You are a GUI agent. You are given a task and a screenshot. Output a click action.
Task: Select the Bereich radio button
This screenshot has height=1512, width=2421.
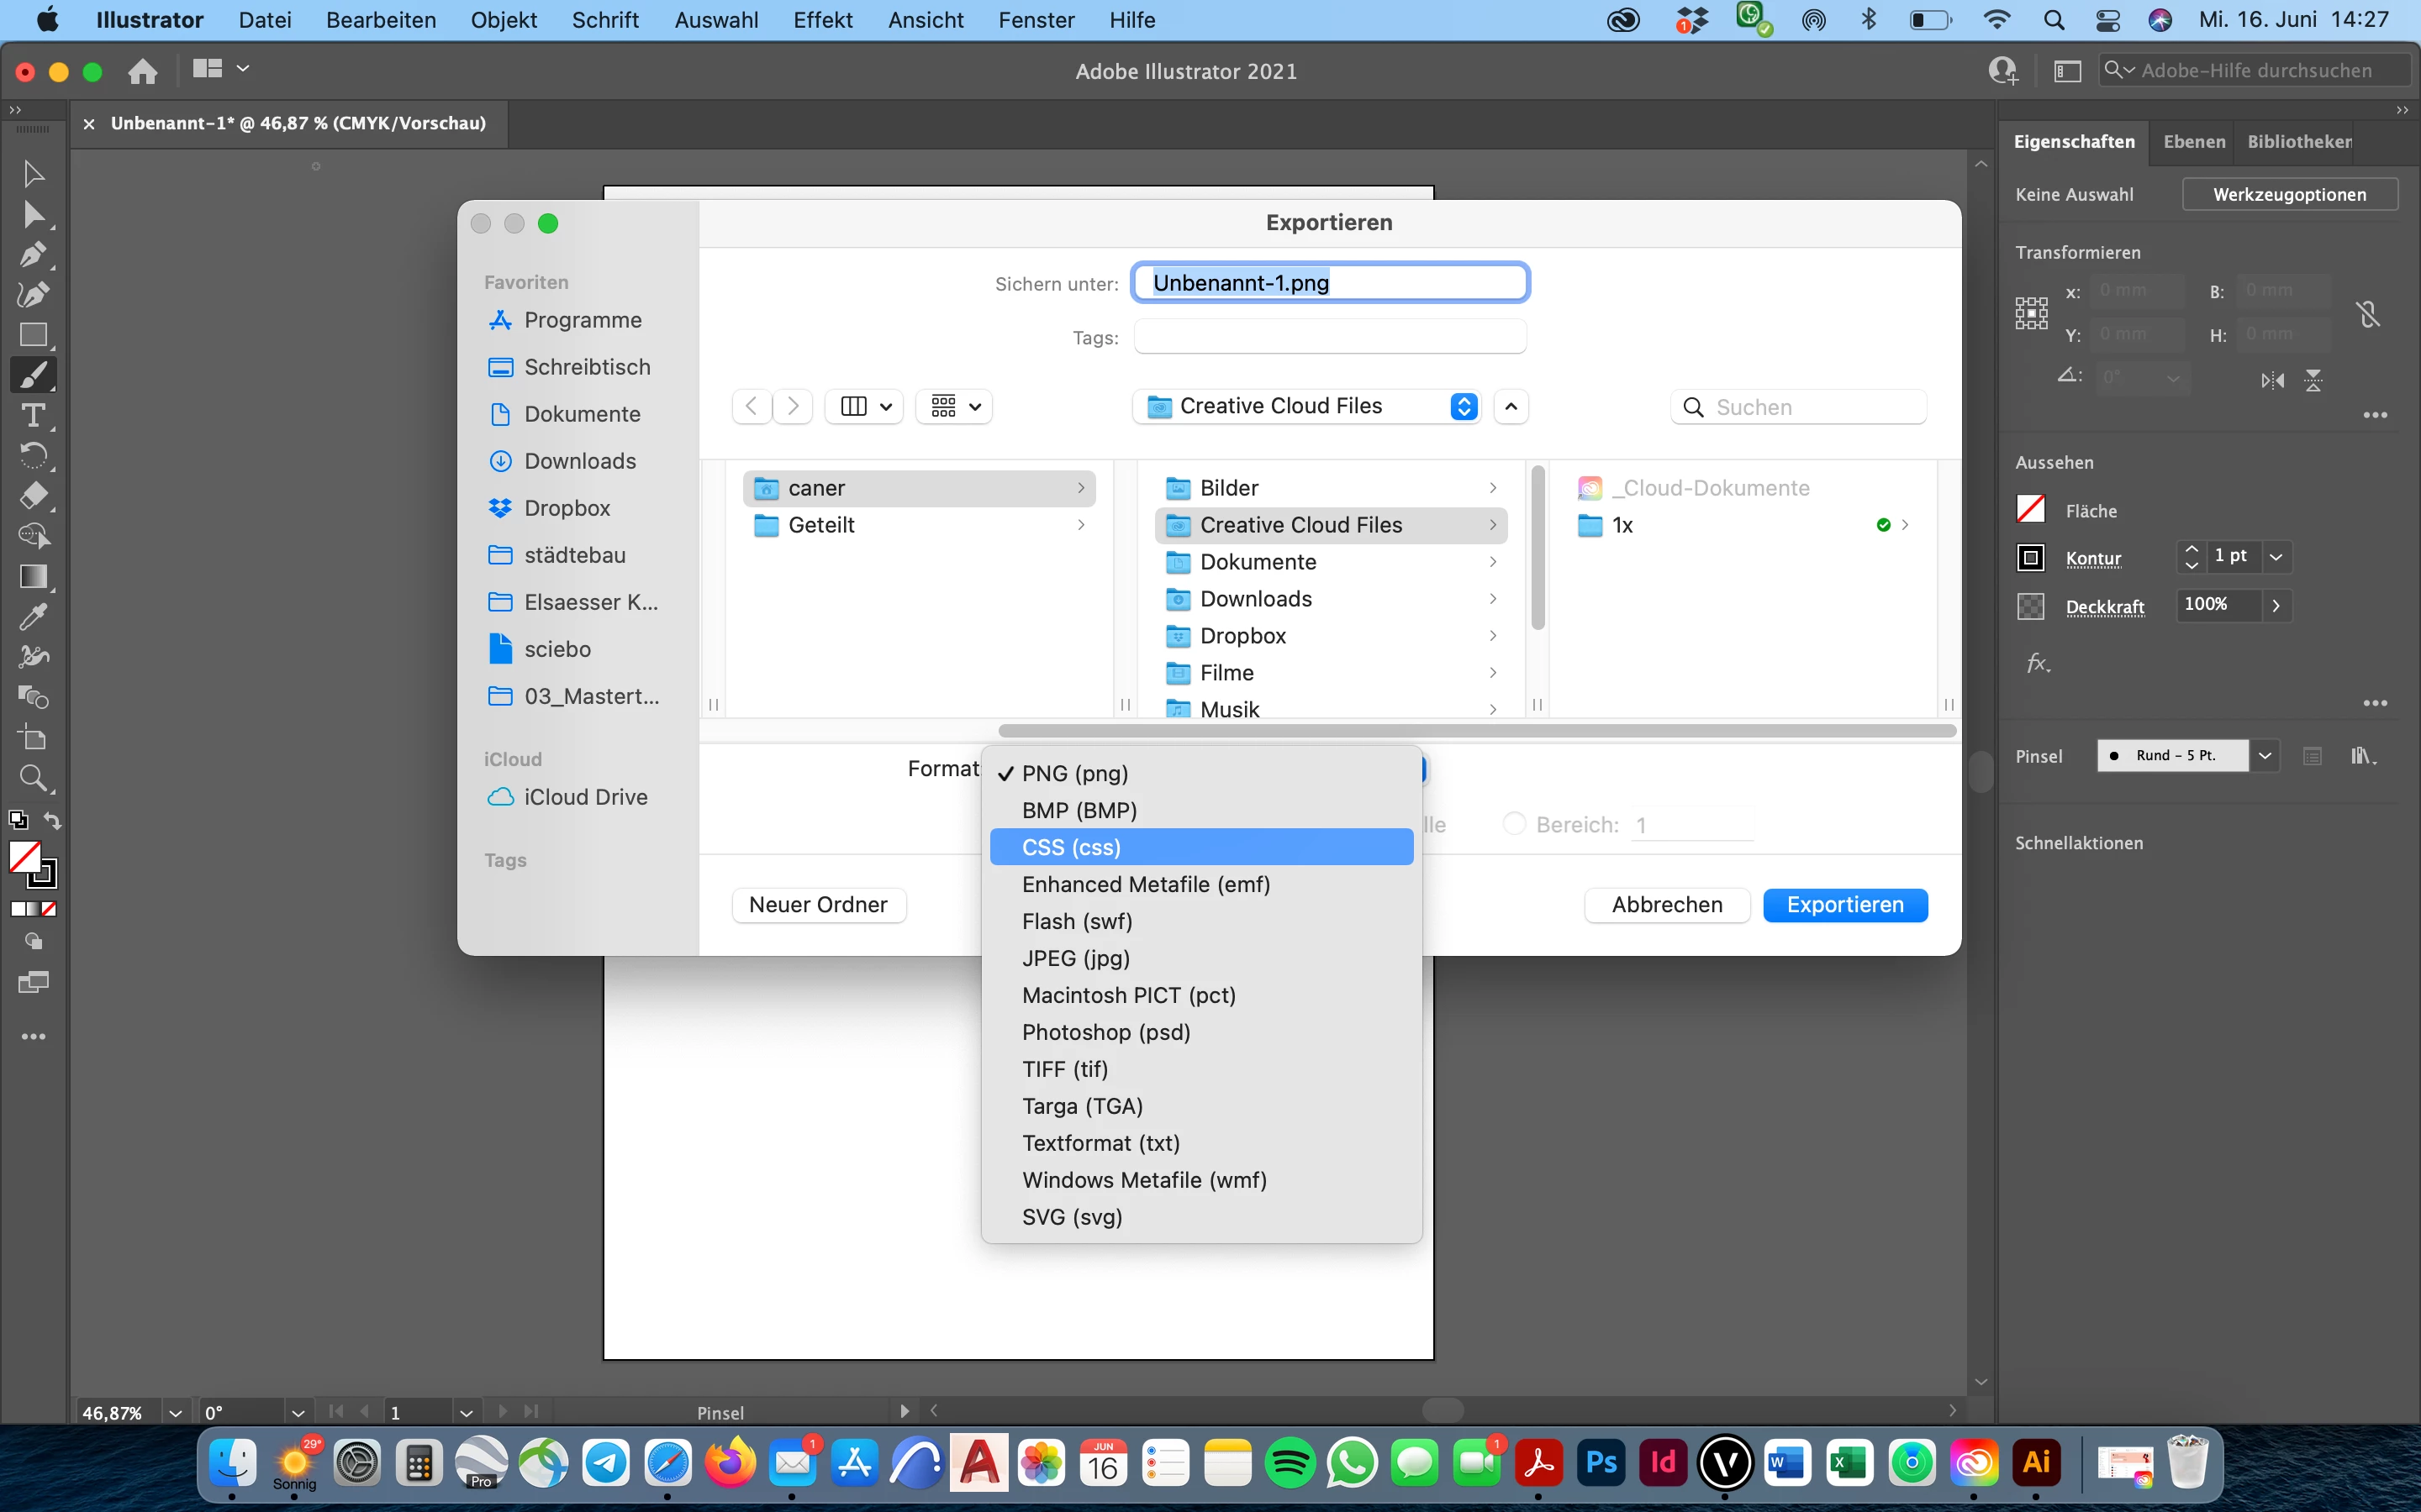pyautogui.click(x=1514, y=824)
